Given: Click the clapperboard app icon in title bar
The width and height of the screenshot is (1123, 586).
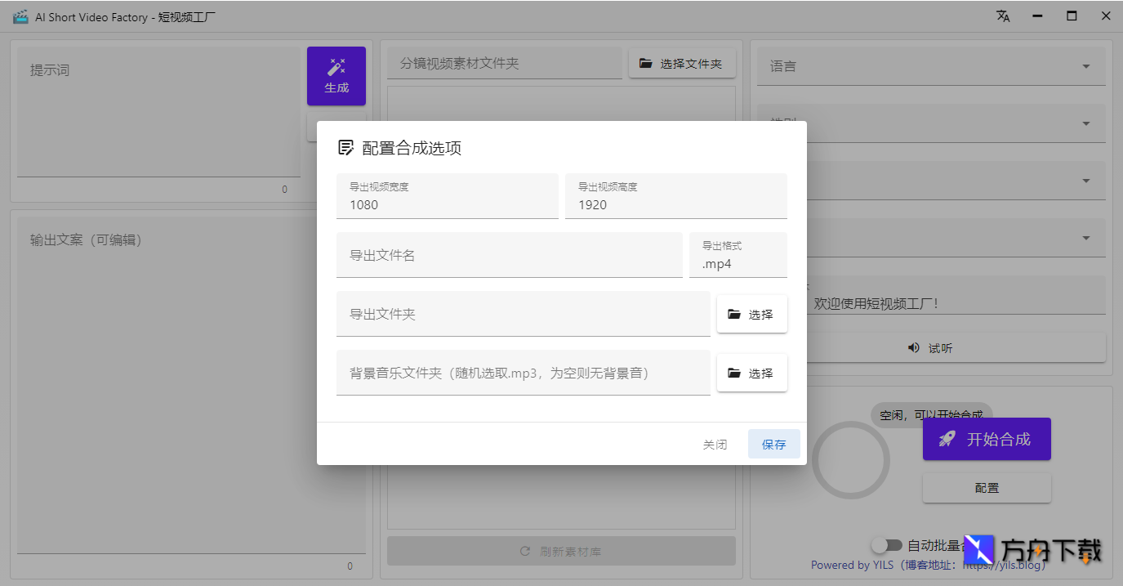Looking at the screenshot, I should [x=20, y=15].
